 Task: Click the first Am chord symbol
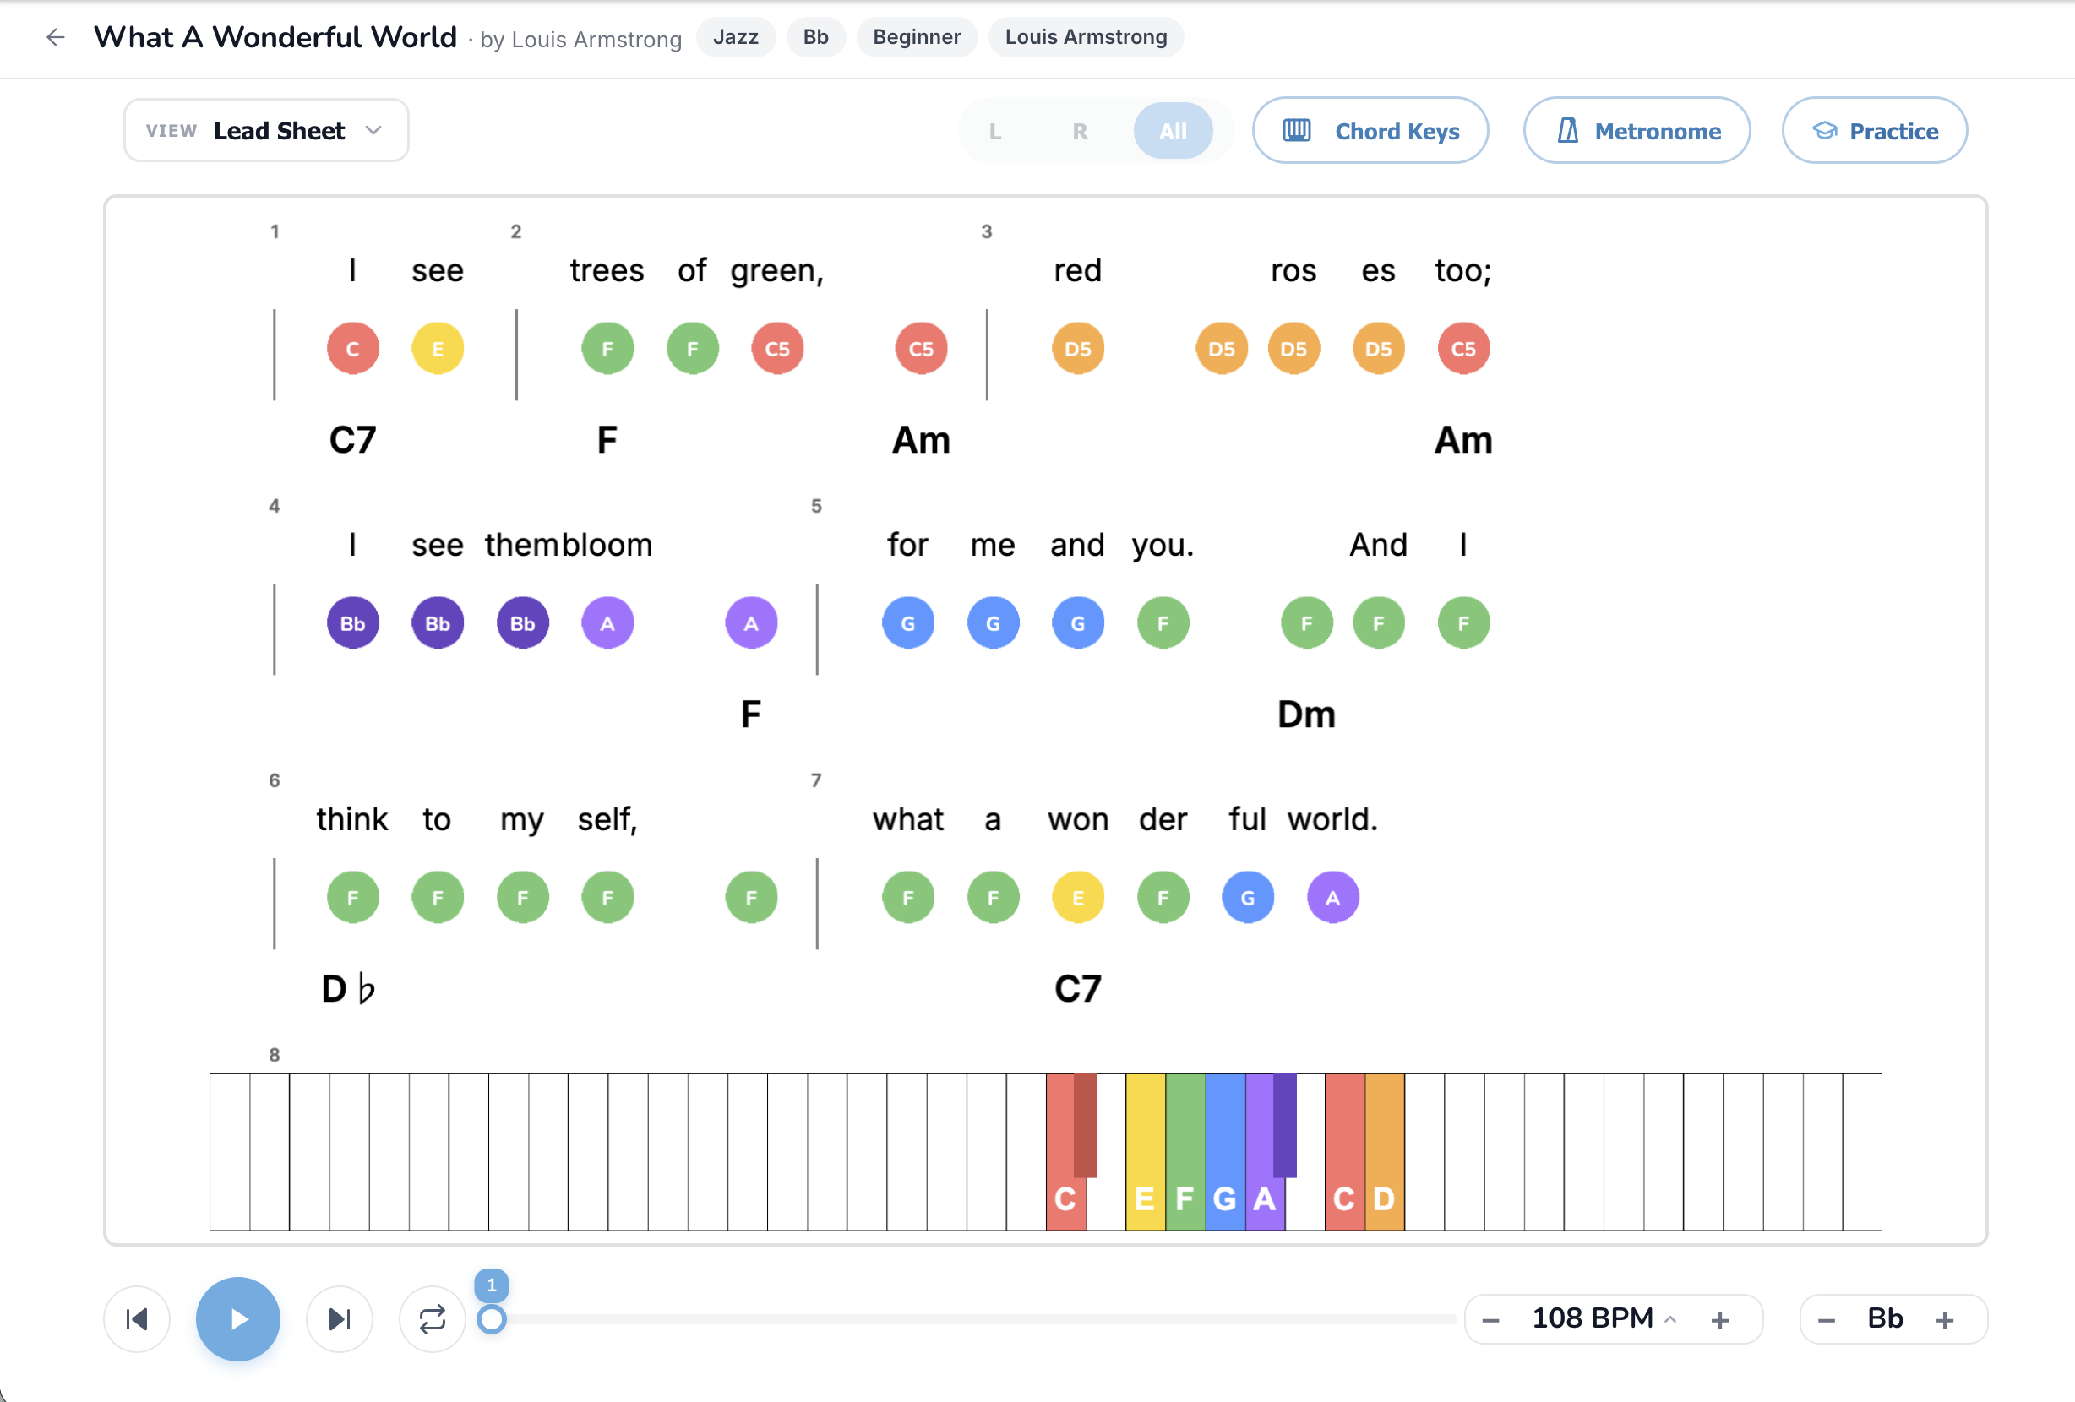pyautogui.click(x=922, y=440)
